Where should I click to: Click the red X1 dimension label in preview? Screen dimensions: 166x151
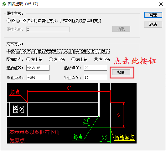(x=69, y=88)
